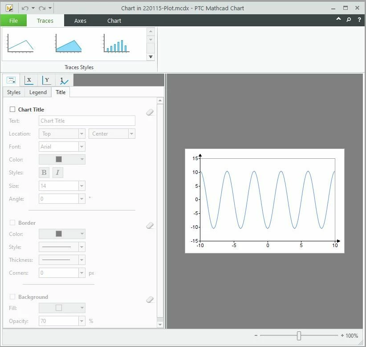Enable the Chart Title checkbox

pos(12,109)
